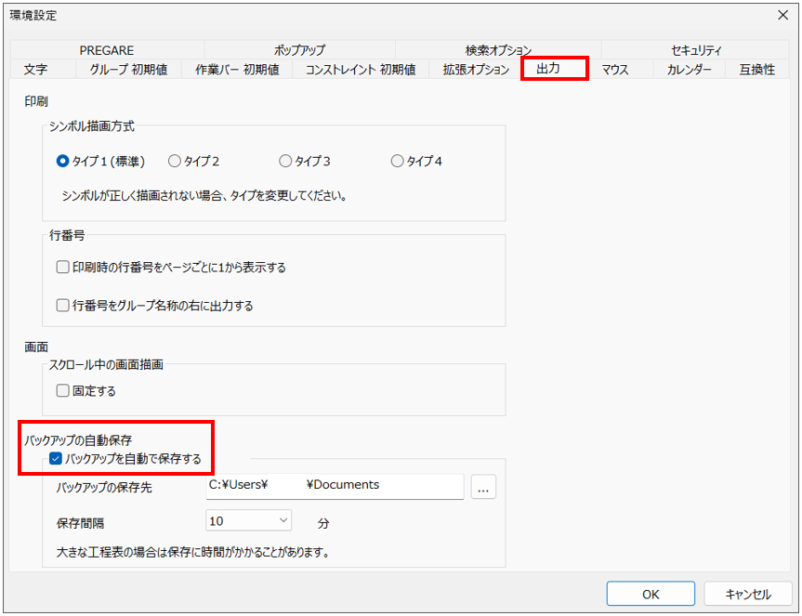This screenshot has width=802, height=616.
Task: Close the 環境設定 dialog with X
Action: pyautogui.click(x=782, y=16)
